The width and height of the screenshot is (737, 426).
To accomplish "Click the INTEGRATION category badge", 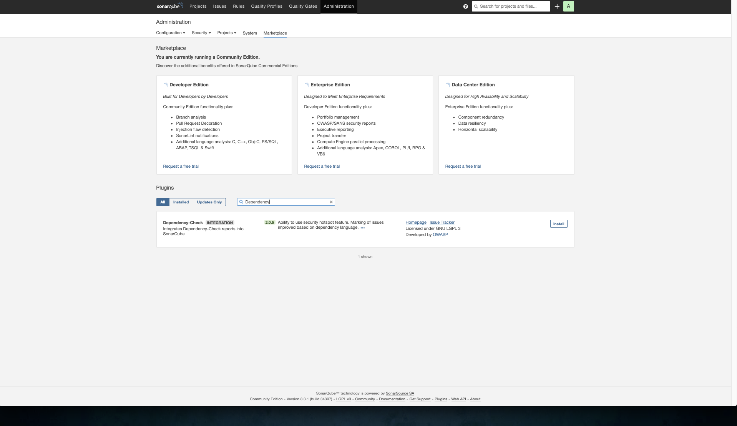I will (x=220, y=223).
